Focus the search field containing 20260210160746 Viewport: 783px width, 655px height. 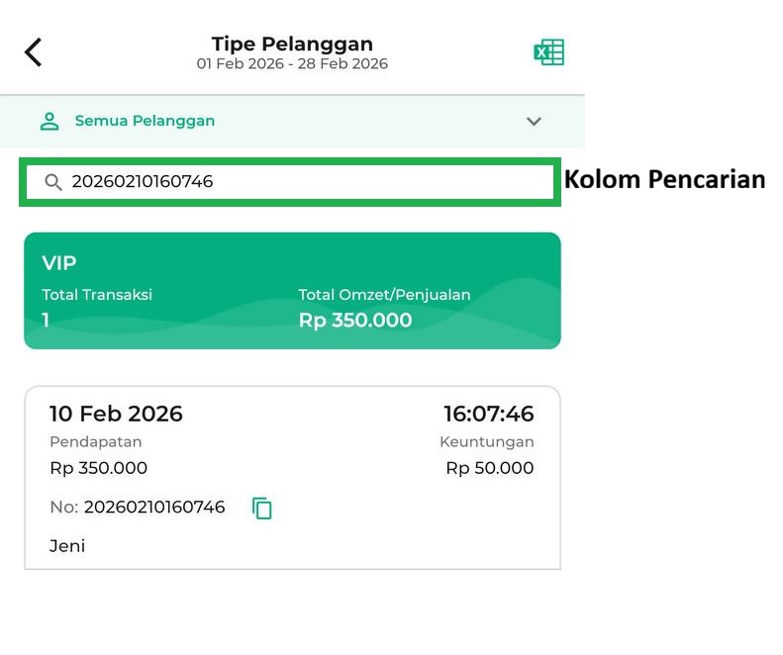pos(297,182)
